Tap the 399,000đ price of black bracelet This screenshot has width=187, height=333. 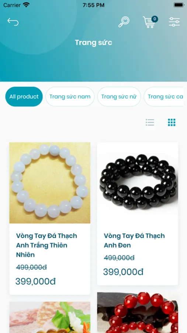123,272
